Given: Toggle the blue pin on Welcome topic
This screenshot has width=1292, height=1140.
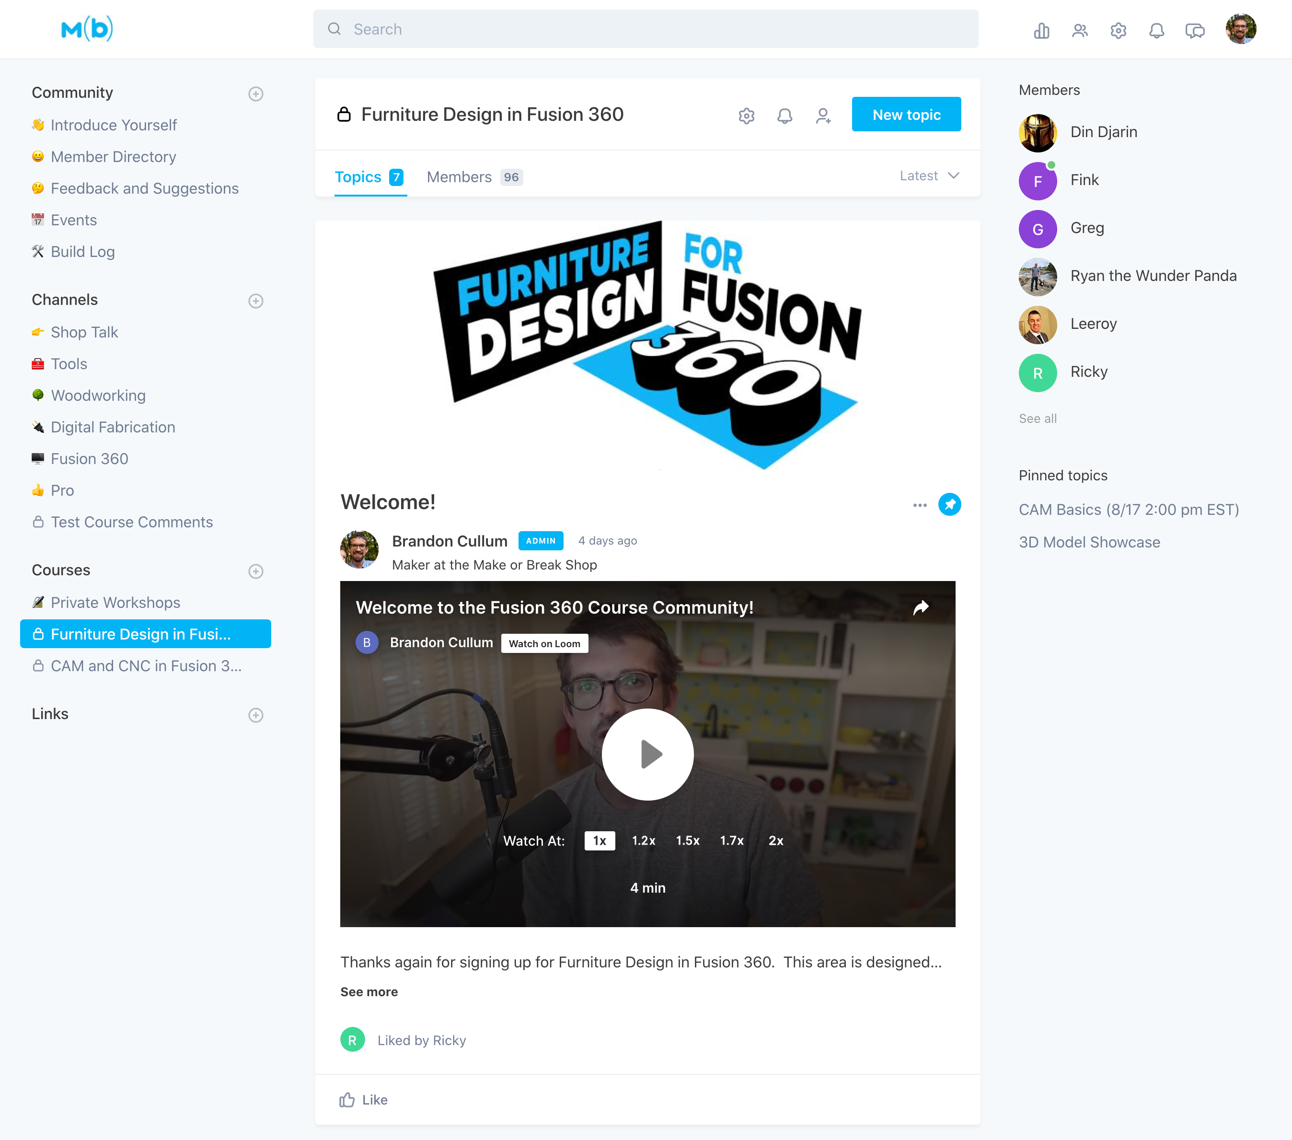Looking at the screenshot, I should (949, 504).
